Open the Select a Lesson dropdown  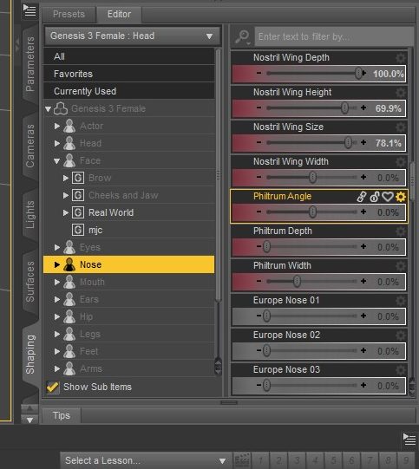click(146, 460)
